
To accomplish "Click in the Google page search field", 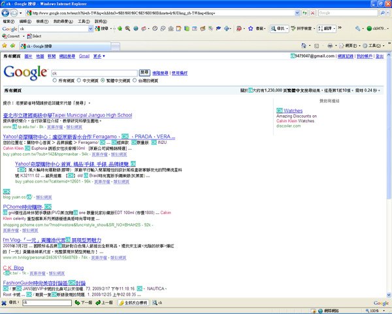I will tap(94, 73).
